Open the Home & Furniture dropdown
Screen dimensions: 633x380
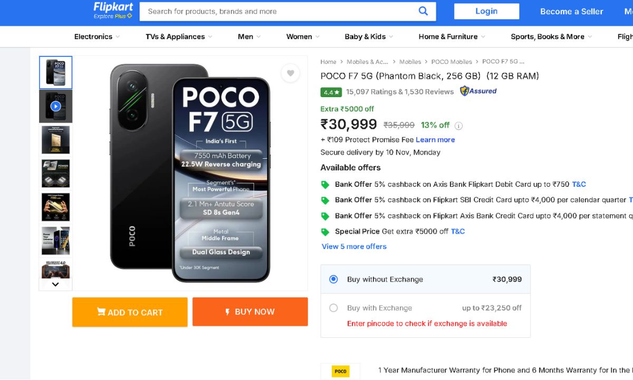click(452, 36)
